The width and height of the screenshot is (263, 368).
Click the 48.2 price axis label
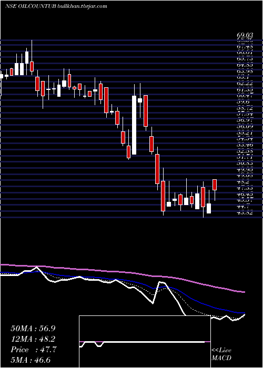[243, 182]
